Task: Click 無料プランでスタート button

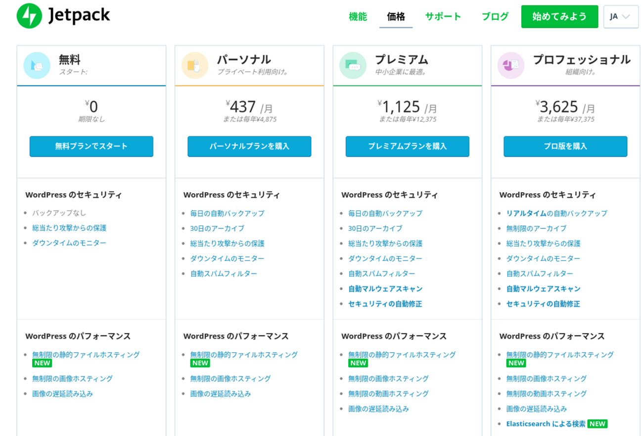Action: point(92,146)
